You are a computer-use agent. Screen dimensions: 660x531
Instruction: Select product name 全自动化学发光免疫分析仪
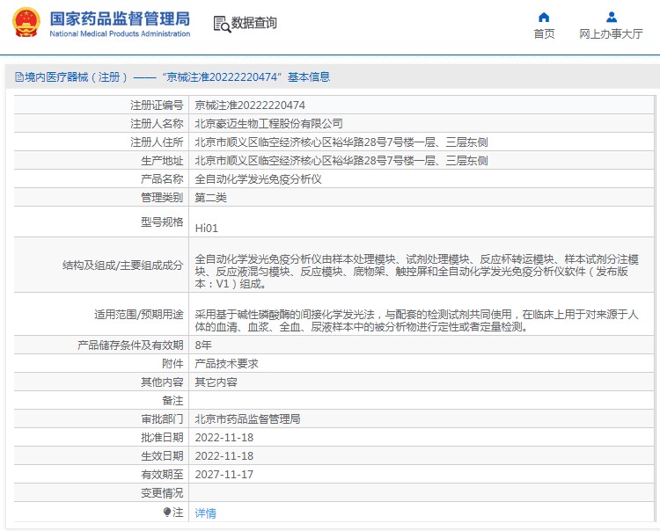tap(258, 179)
